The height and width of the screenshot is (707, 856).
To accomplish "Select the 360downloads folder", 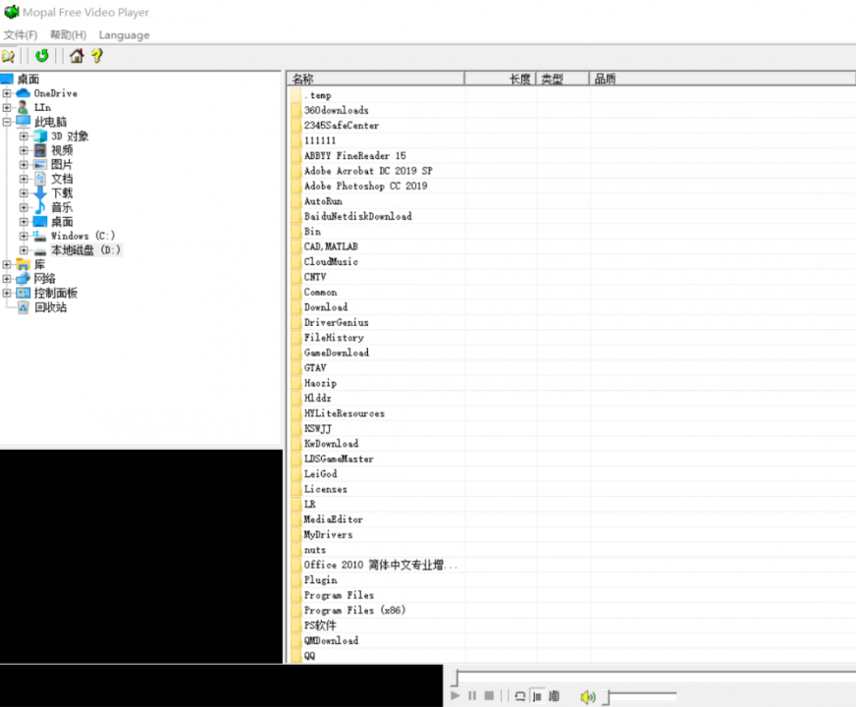I will [337, 110].
